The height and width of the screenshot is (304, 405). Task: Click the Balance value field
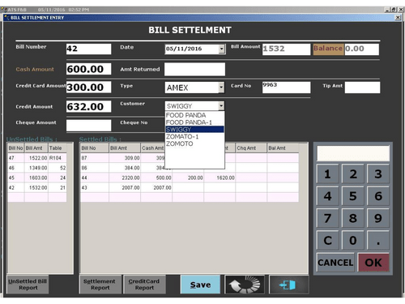pyautogui.click(x=362, y=49)
